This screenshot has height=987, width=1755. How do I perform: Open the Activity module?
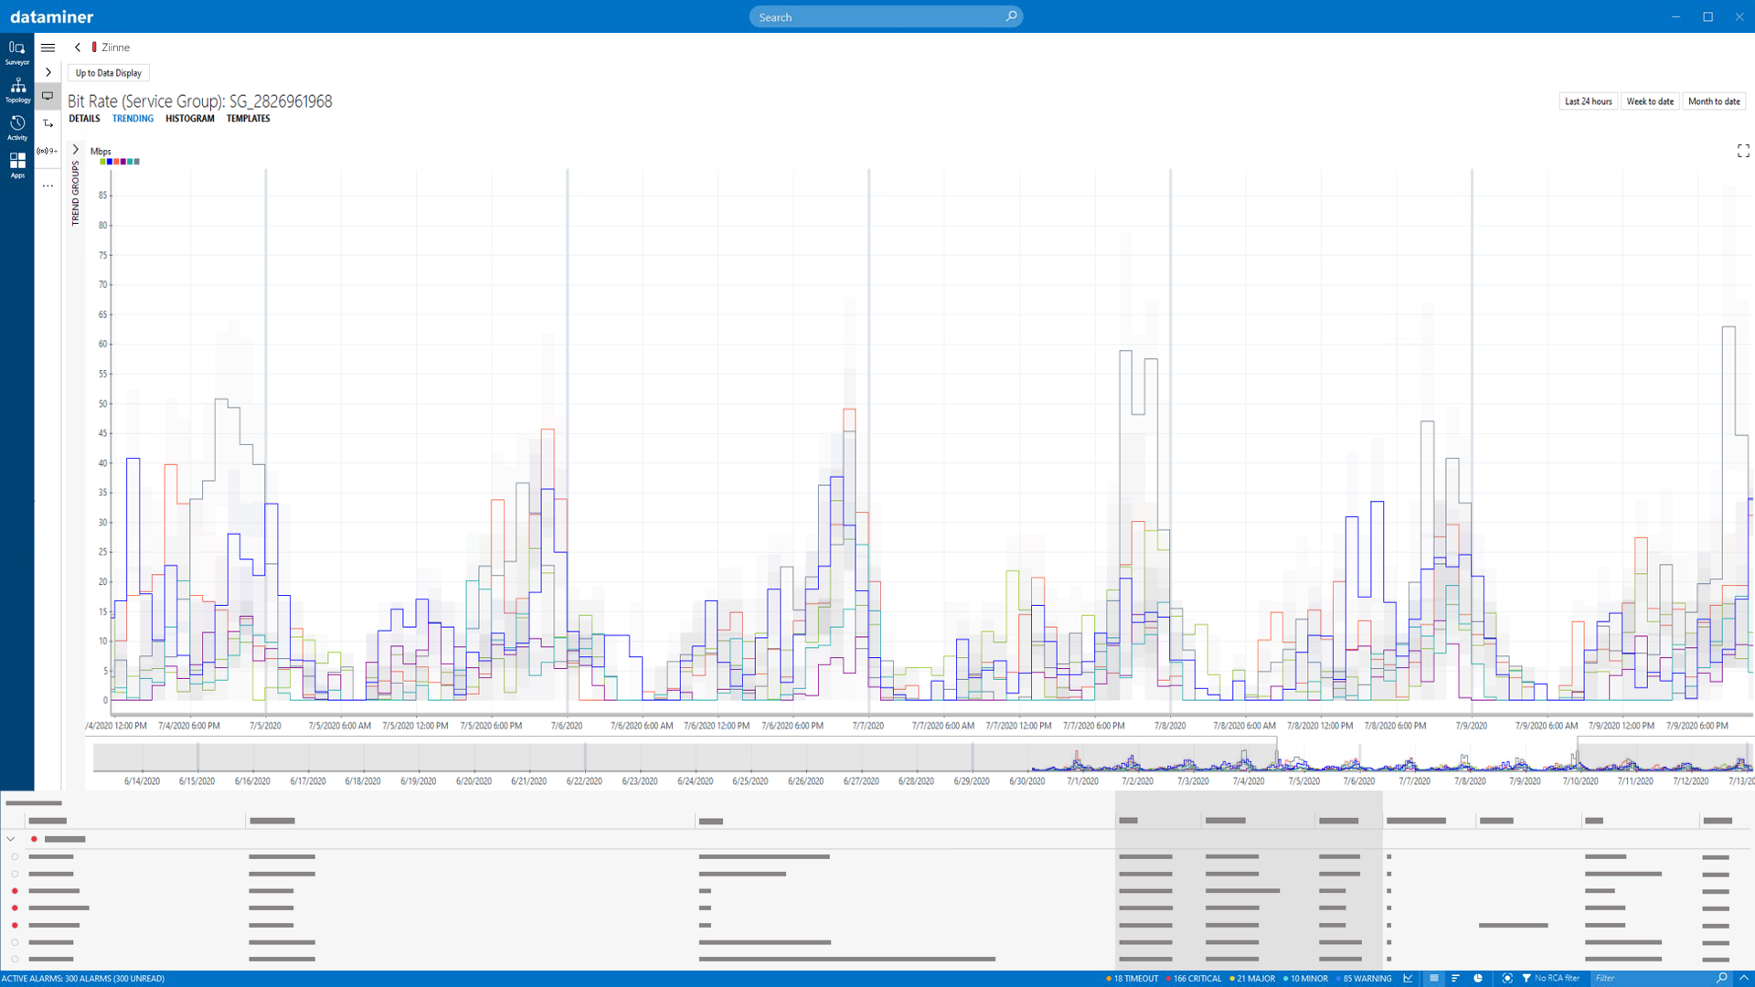pos(16,127)
